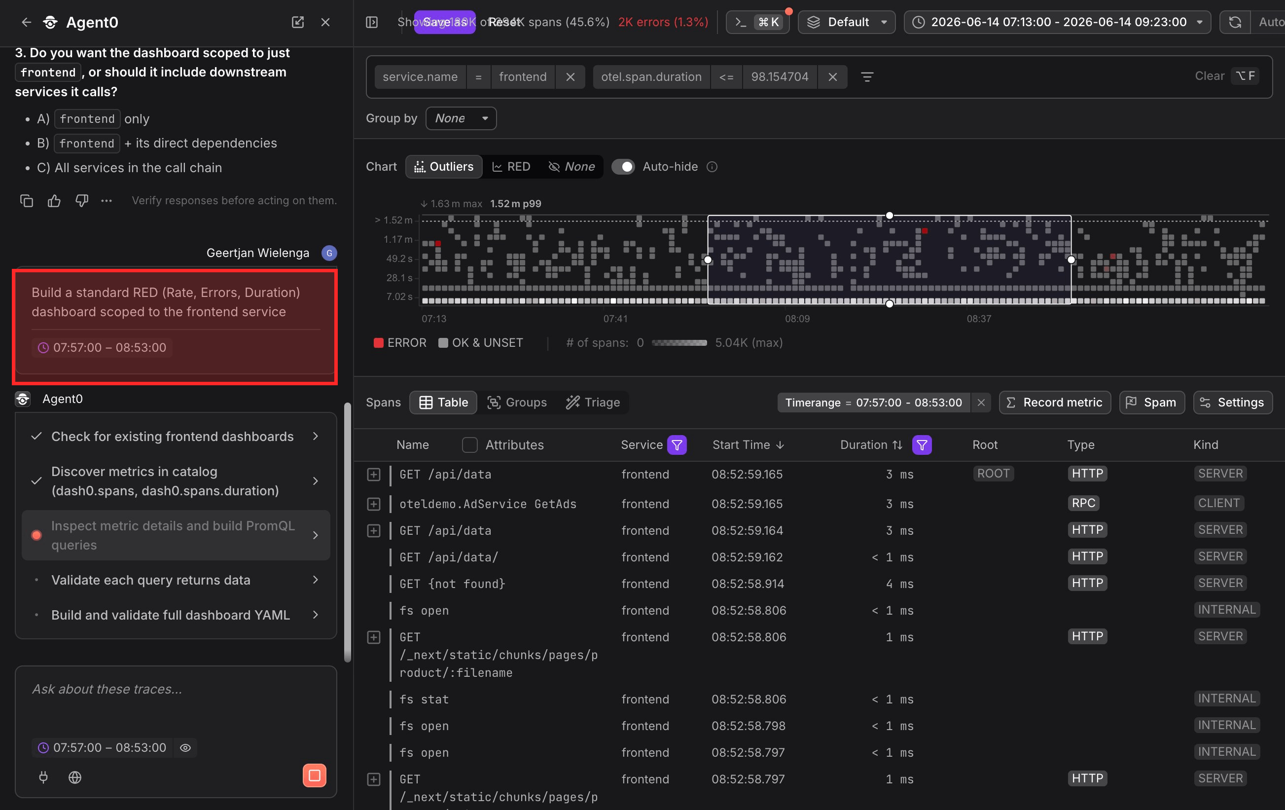This screenshot has width=1285, height=810.
Task: Click the chart selection right handle
Action: tap(1071, 260)
